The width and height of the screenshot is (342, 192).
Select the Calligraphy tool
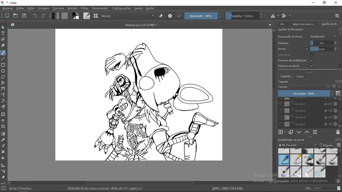(x=3, y=46)
